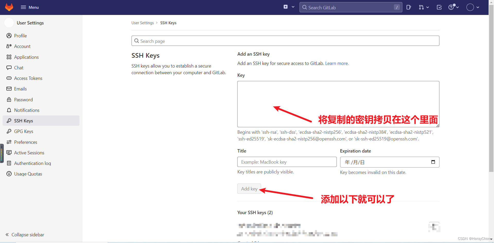Image resolution: width=494 pixels, height=243 pixels.
Task: Go to GPG Keys settings
Action: [24, 131]
